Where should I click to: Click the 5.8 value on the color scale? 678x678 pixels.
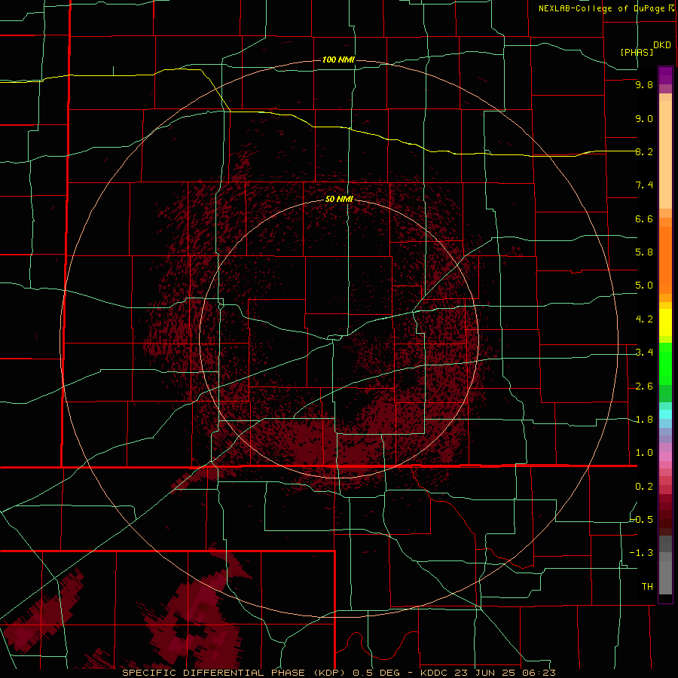tap(644, 252)
